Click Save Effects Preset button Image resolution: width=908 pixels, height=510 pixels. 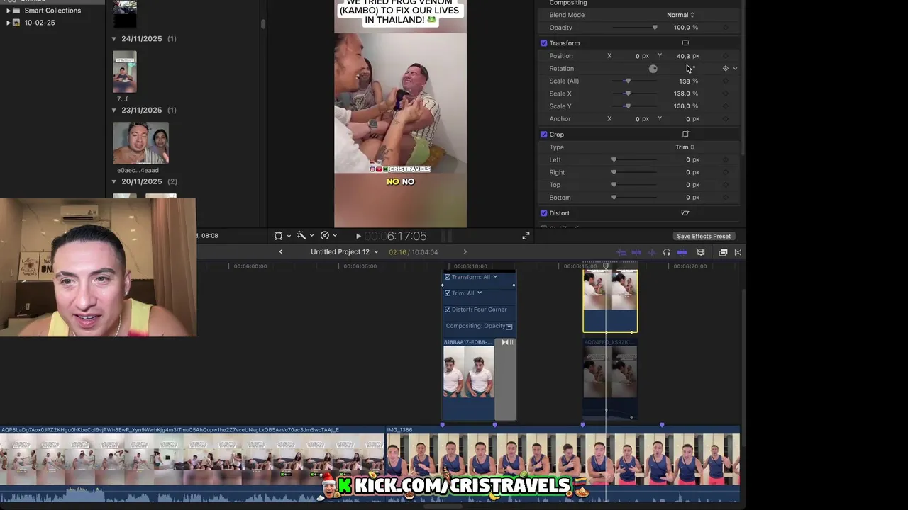click(x=704, y=237)
